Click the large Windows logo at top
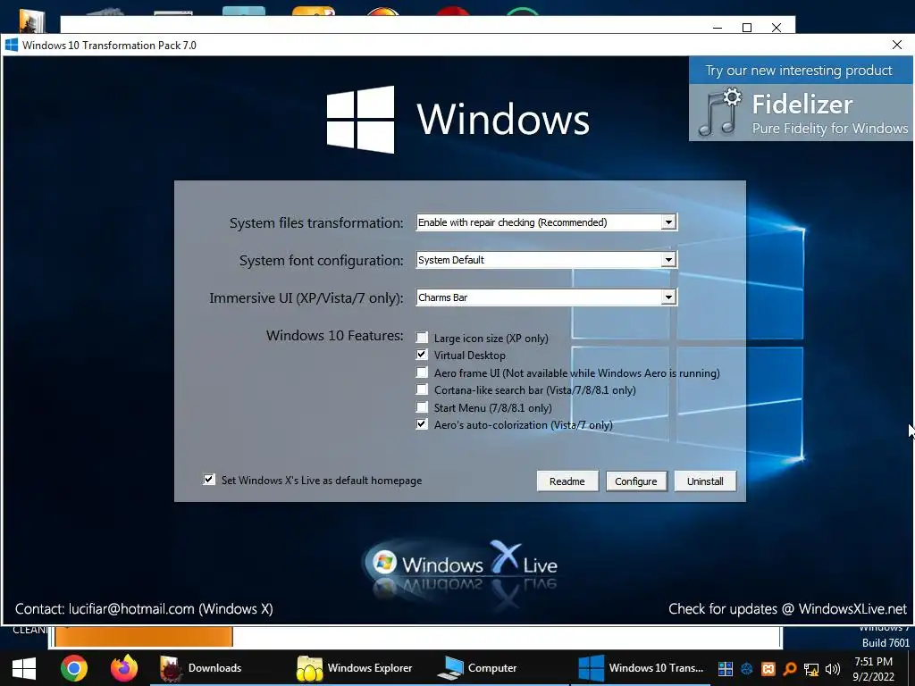Viewport: 915px width, 686px height. tap(360, 120)
